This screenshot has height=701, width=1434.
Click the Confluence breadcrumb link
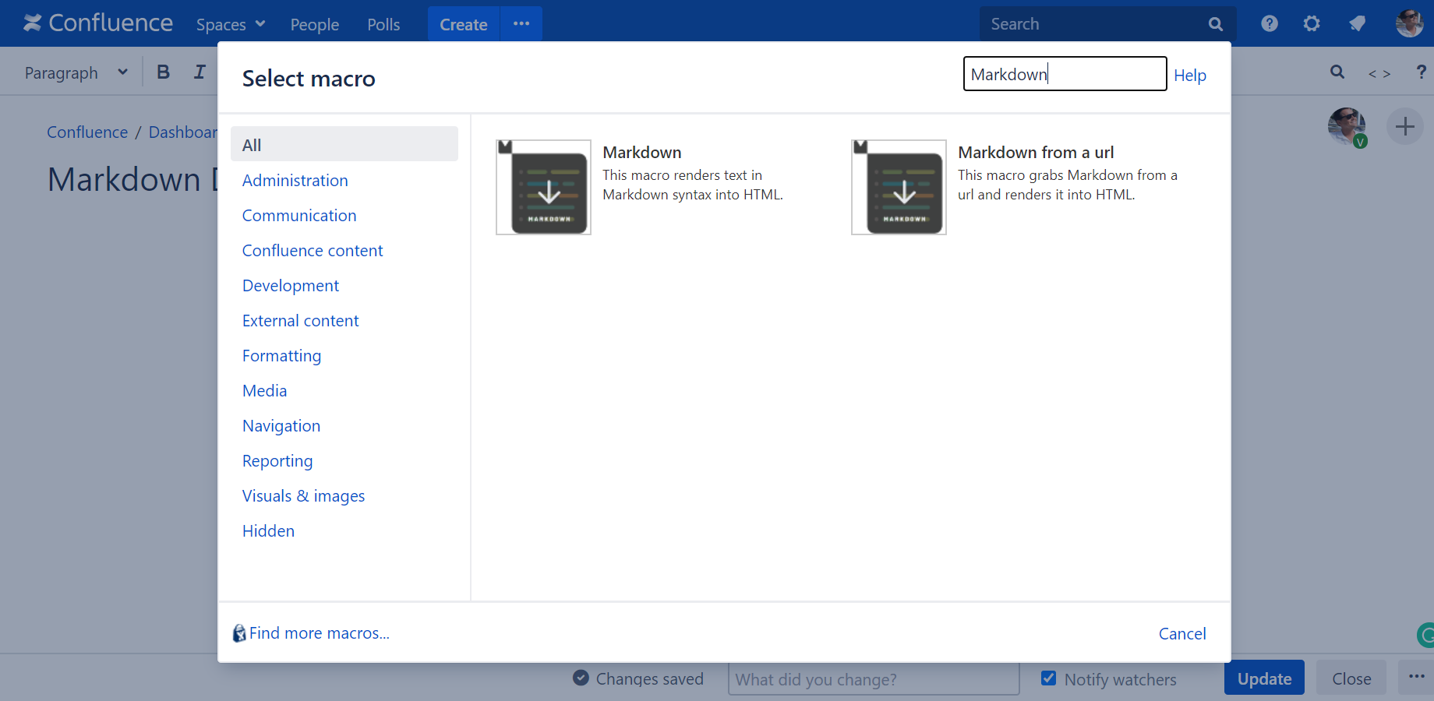click(87, 132)
